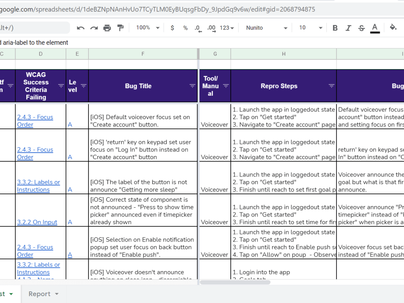Open filter on Bug Title column

[192, 86]
